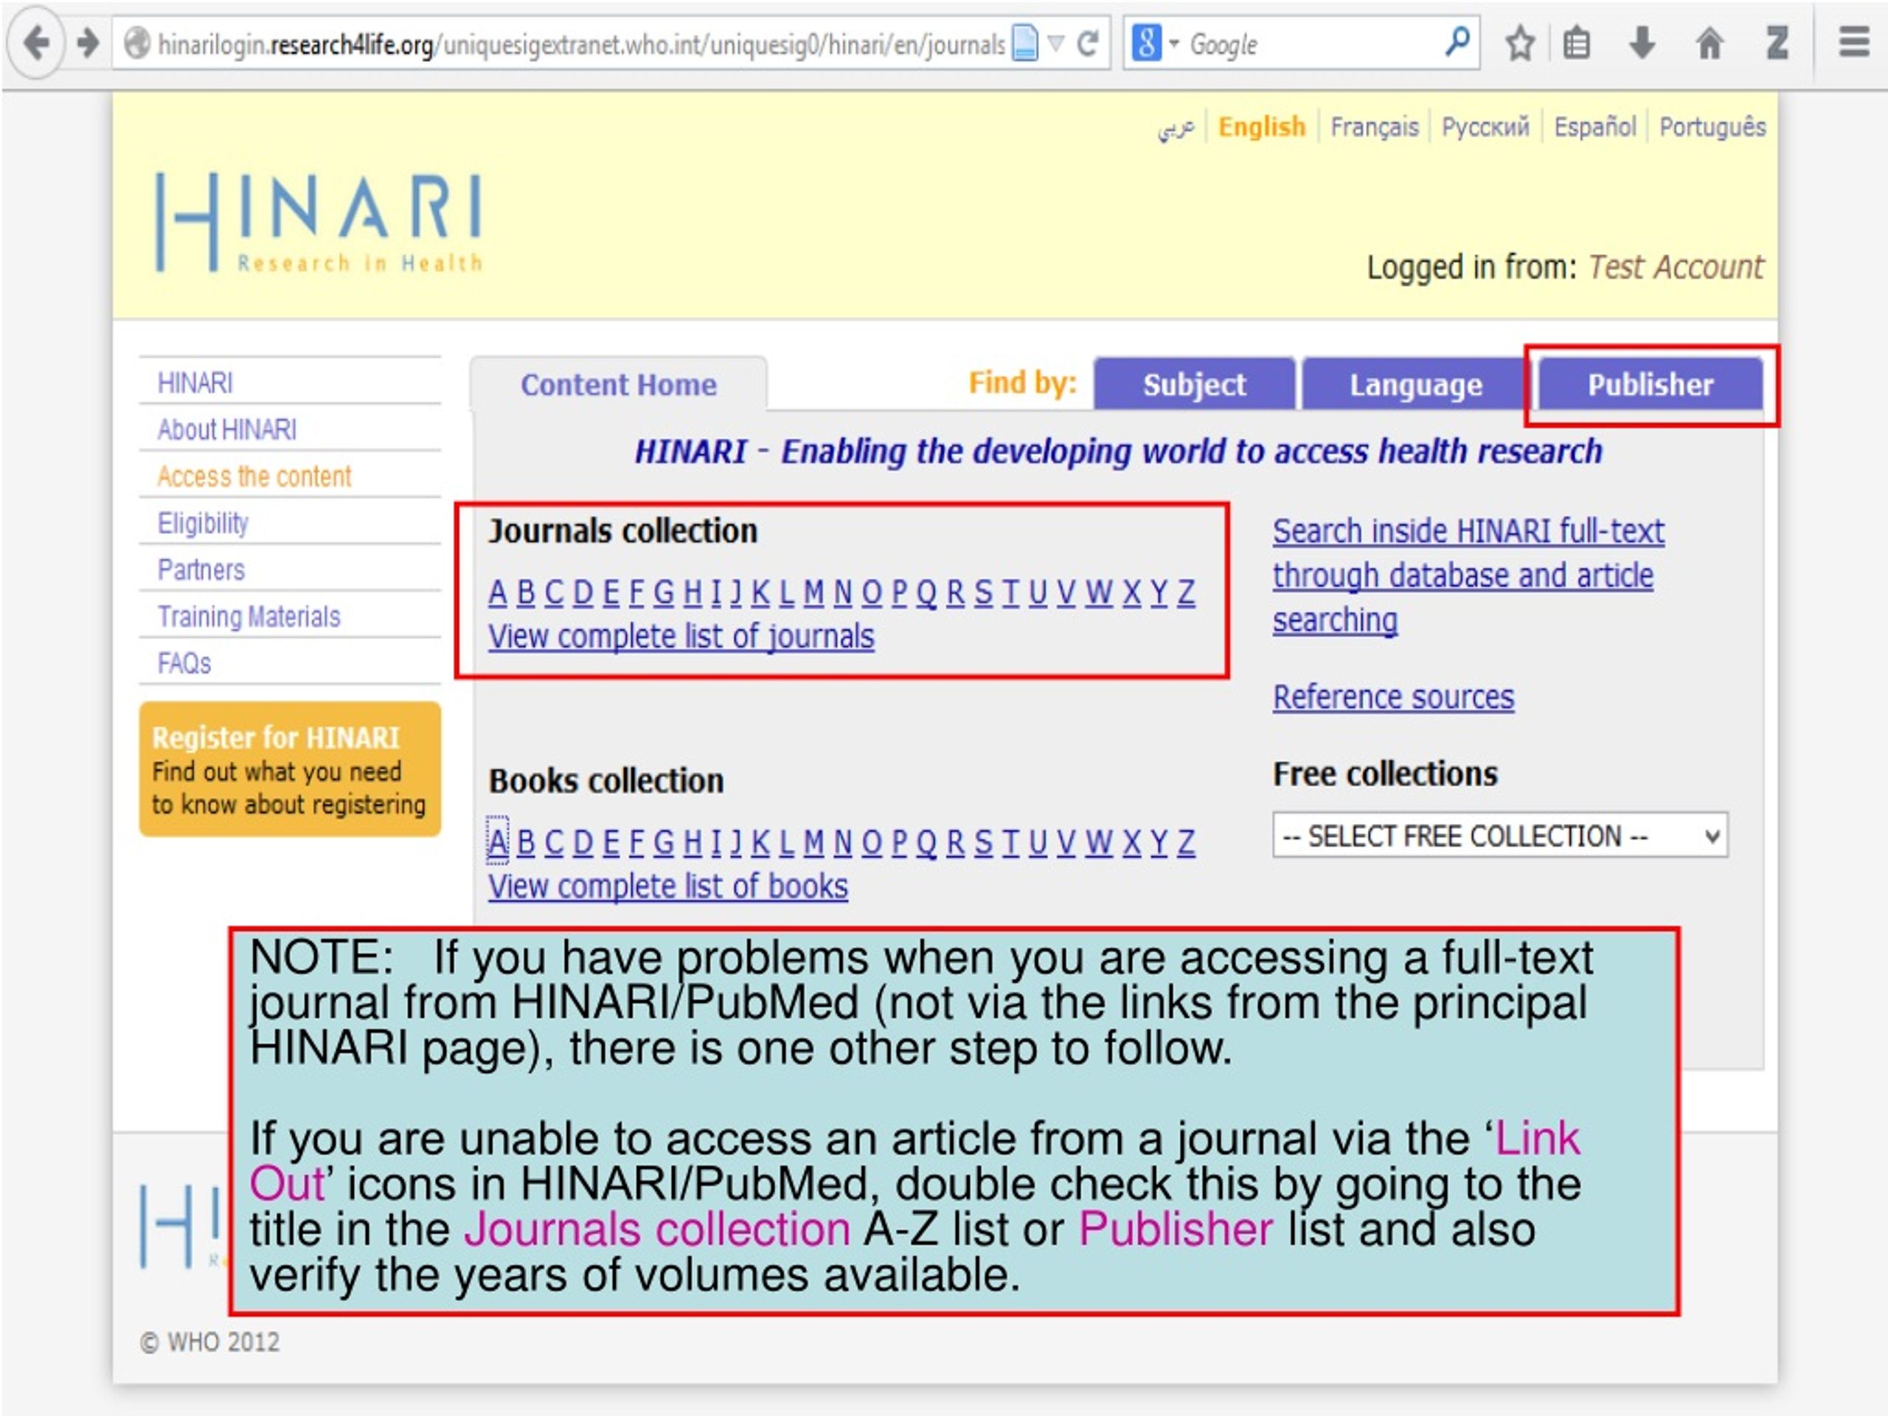Screen dimensions: 1888x1416
Task: Open Books collection letter Z
Action: [1187, 842]
